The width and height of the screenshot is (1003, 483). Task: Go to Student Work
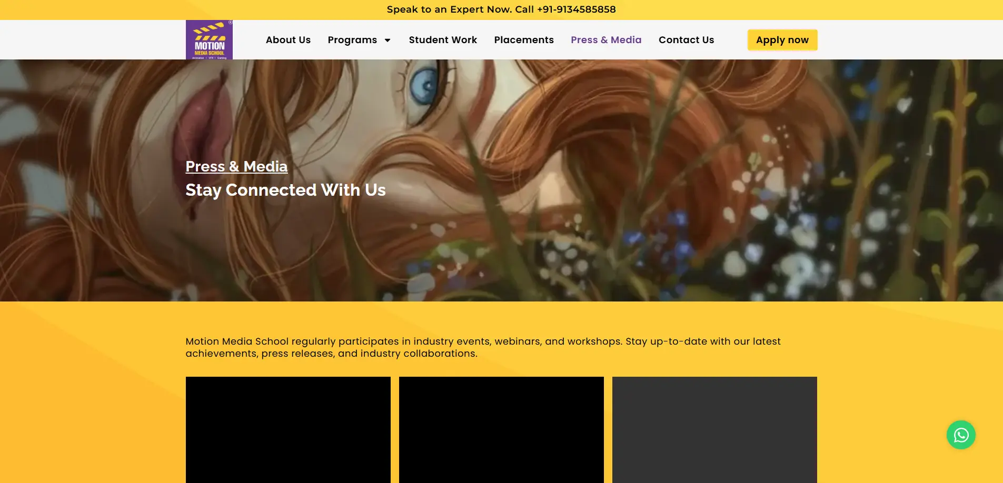(443, 40)
